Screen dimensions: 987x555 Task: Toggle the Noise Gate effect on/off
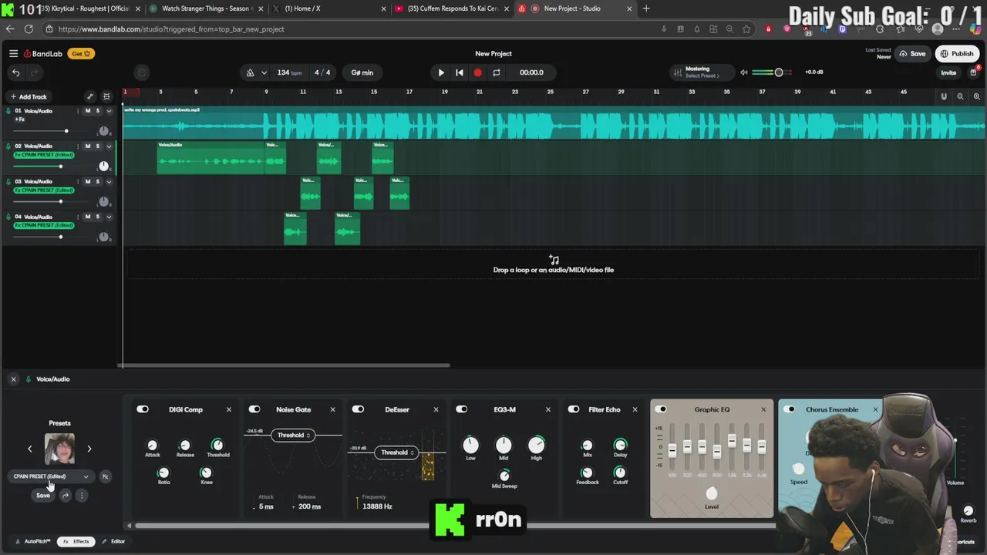(x=254, y=409)
